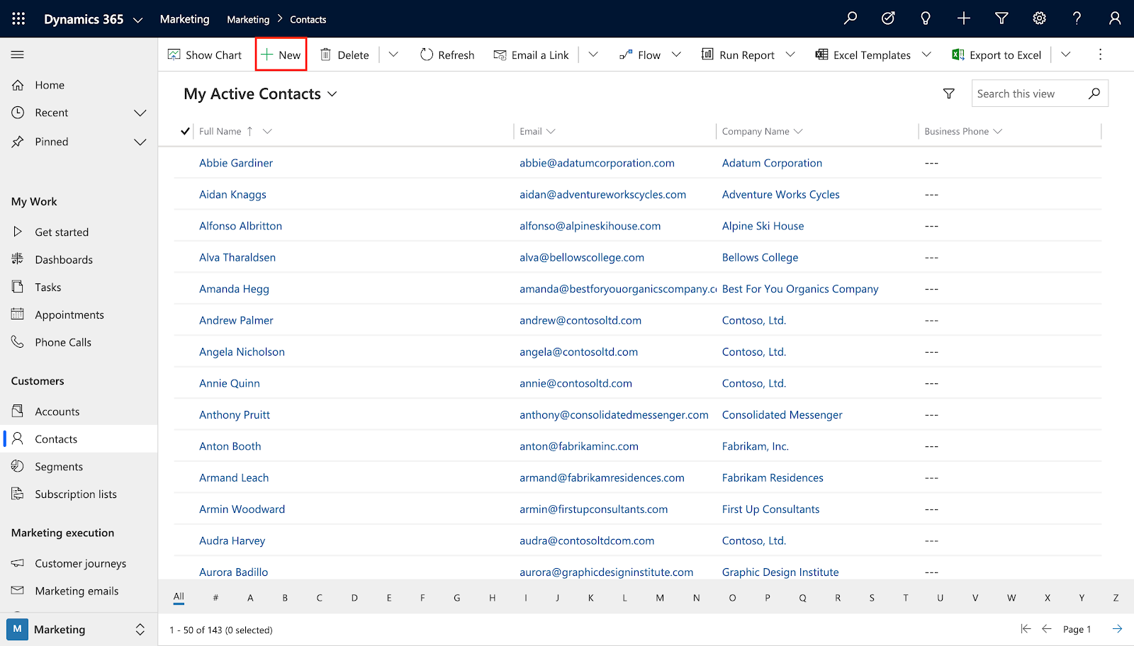This screenshot has height=646, width=1134.
Task: Open the My Active Contacts view selector
Action: [x=260, y=94]
